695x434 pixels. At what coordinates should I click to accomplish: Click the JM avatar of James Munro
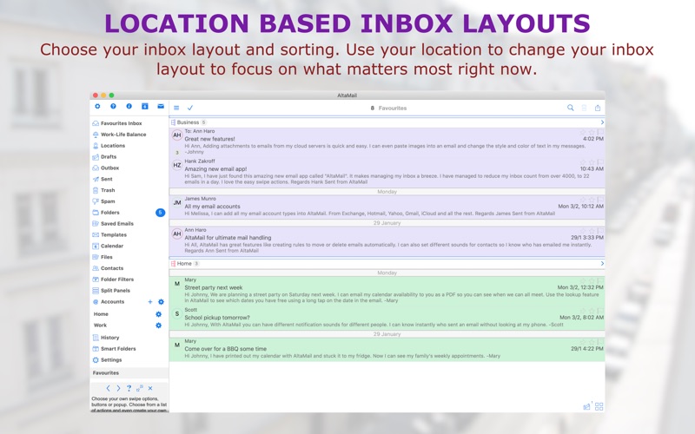click(177, 203)
